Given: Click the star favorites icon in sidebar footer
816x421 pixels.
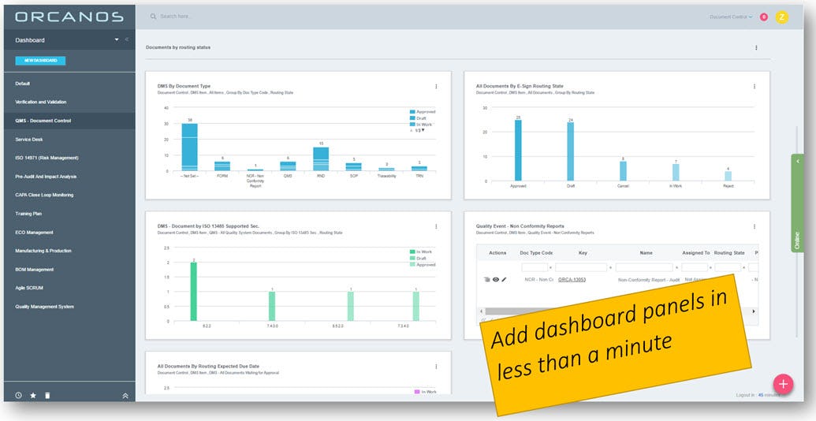Looking at the screenshot, I should (33, 396).
